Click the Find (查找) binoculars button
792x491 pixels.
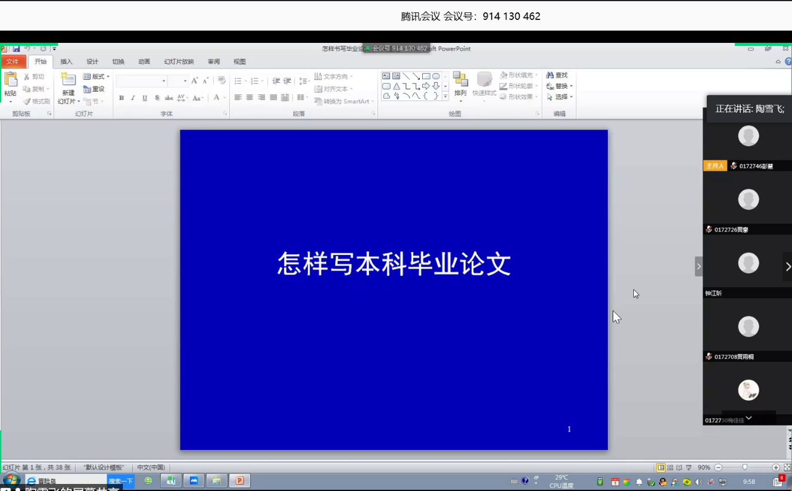[557, 75]
